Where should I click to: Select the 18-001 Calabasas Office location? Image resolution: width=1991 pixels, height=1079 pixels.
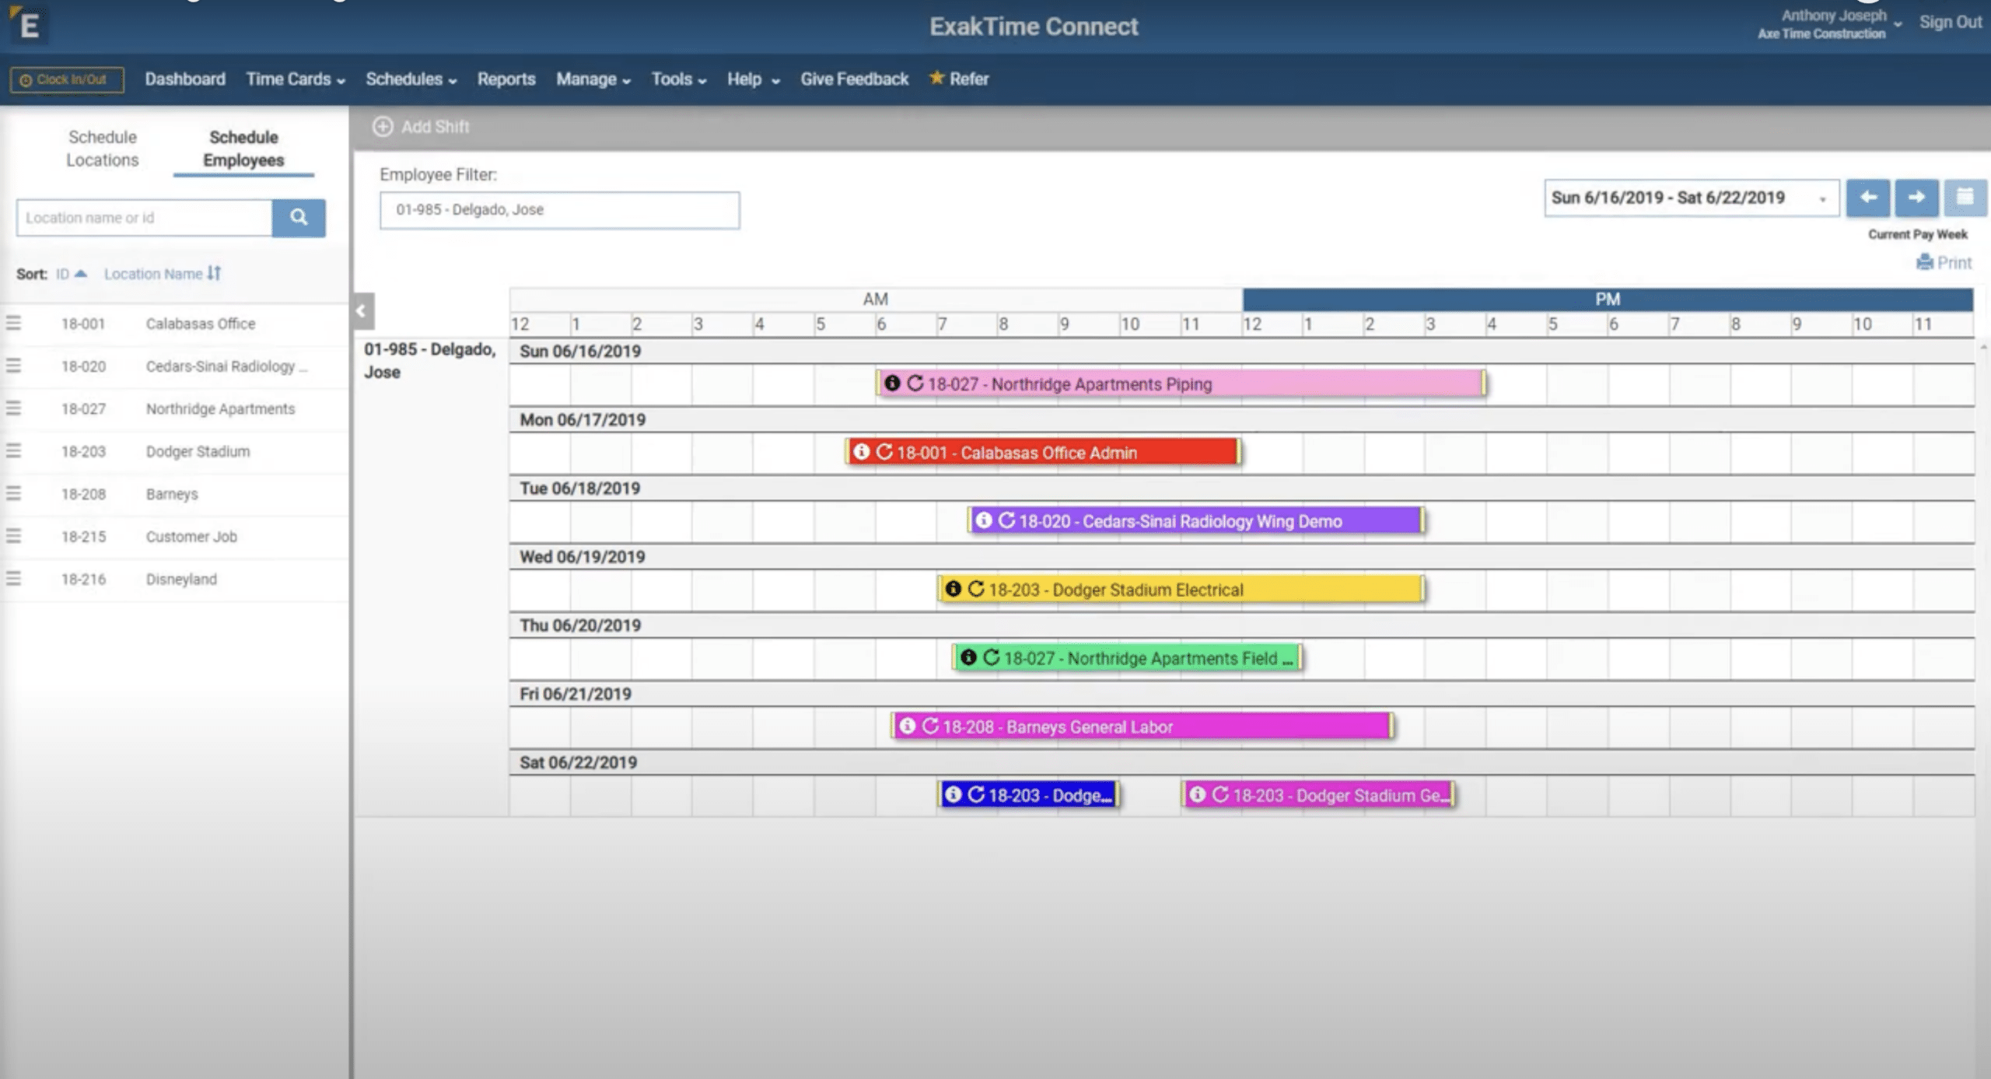[175, 324]
